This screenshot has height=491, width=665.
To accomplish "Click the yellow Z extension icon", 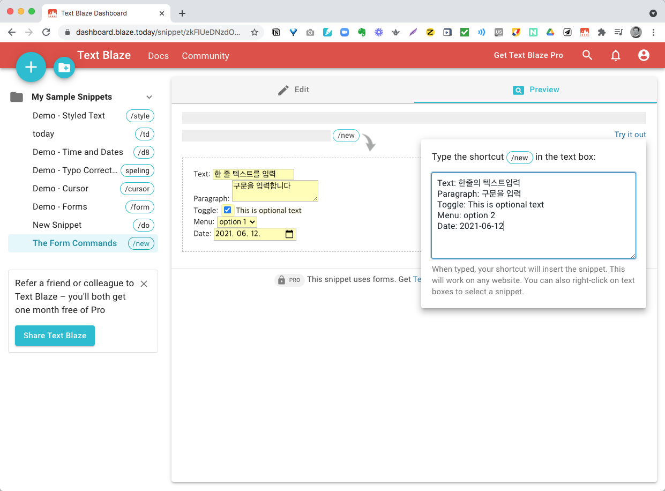I will 430,32.
